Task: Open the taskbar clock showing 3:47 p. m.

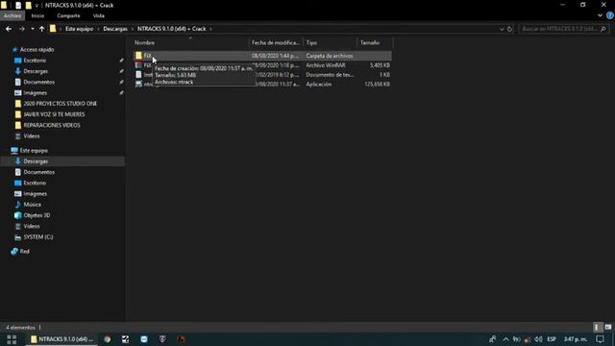Action: pos(576,339)
